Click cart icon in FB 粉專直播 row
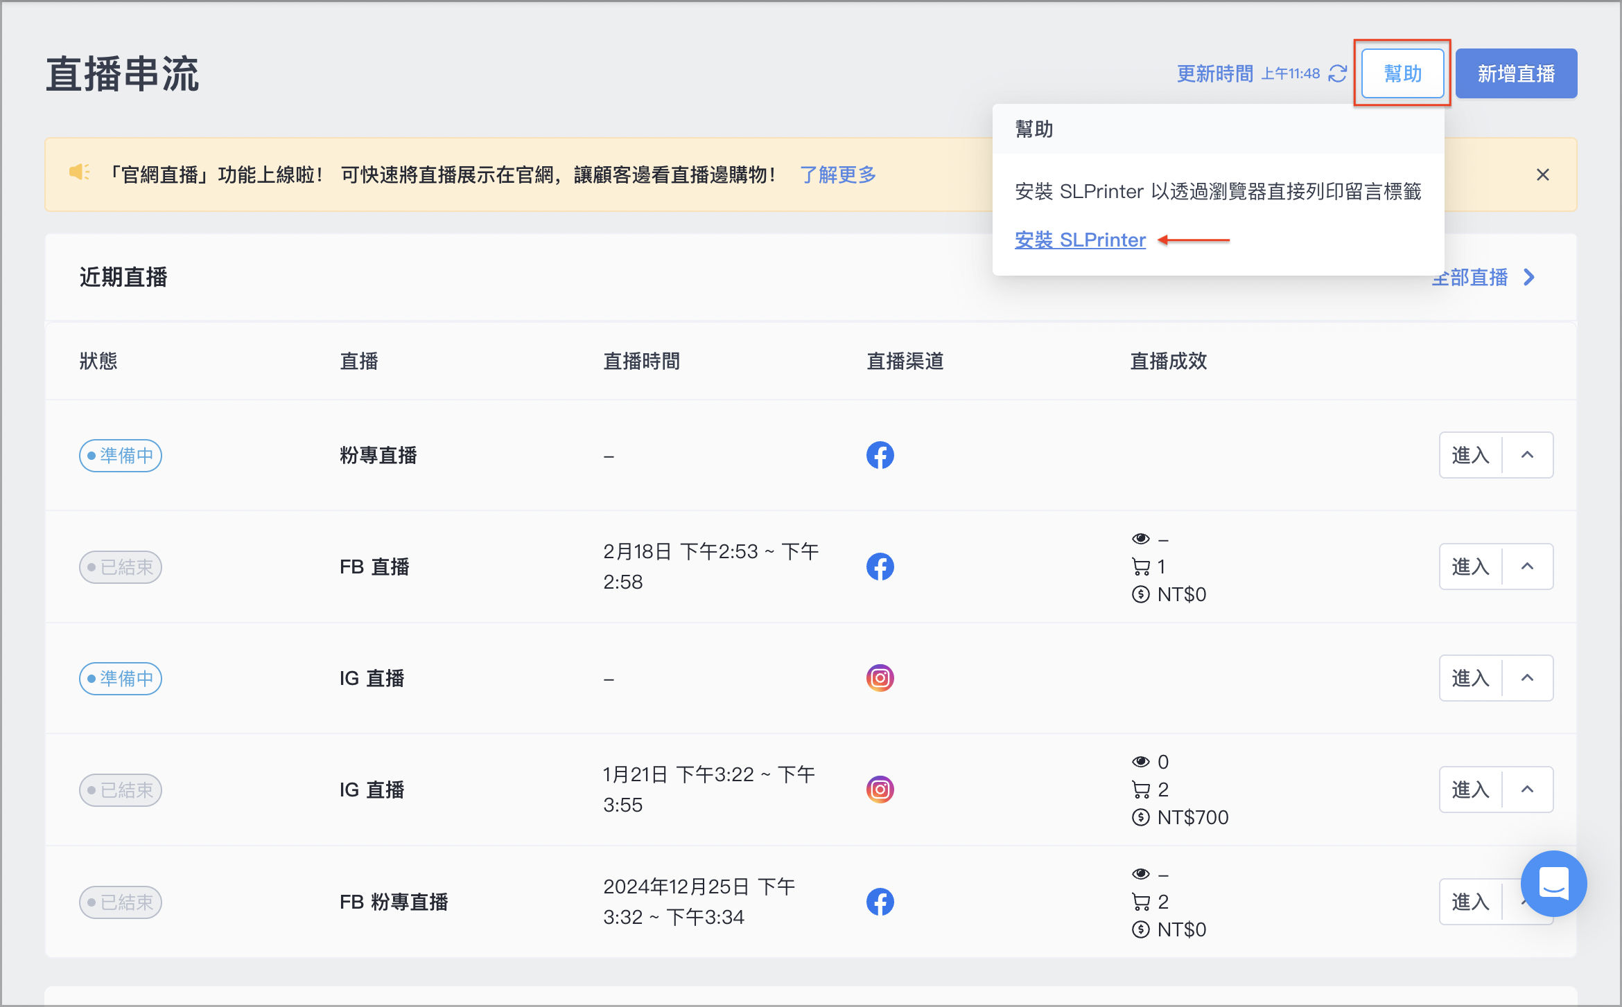This screenshot has width=1622, height=1007. coord(1141,902)
